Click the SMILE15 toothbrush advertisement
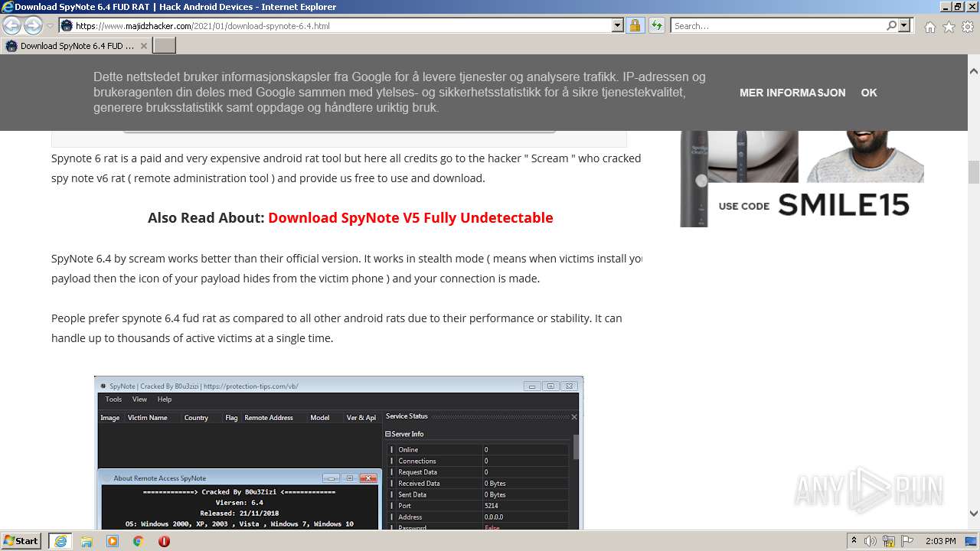 point(802,178)
